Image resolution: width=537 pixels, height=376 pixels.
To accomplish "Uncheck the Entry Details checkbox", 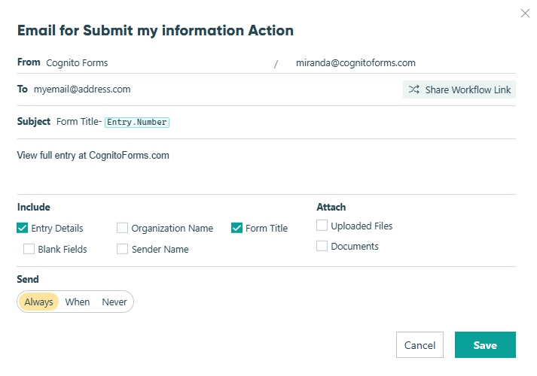I will 23,228.
